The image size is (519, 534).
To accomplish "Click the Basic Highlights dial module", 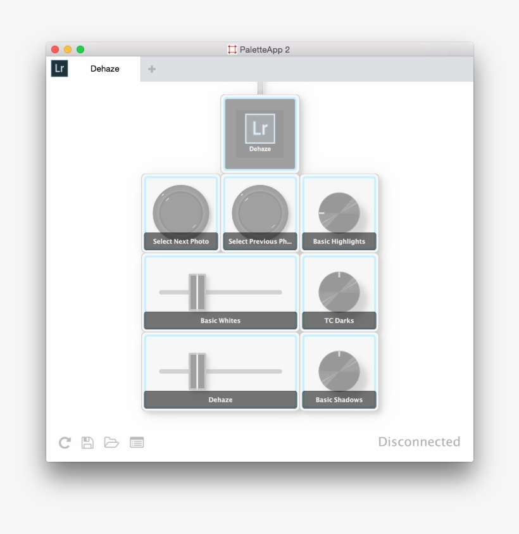I will (339, 213).
